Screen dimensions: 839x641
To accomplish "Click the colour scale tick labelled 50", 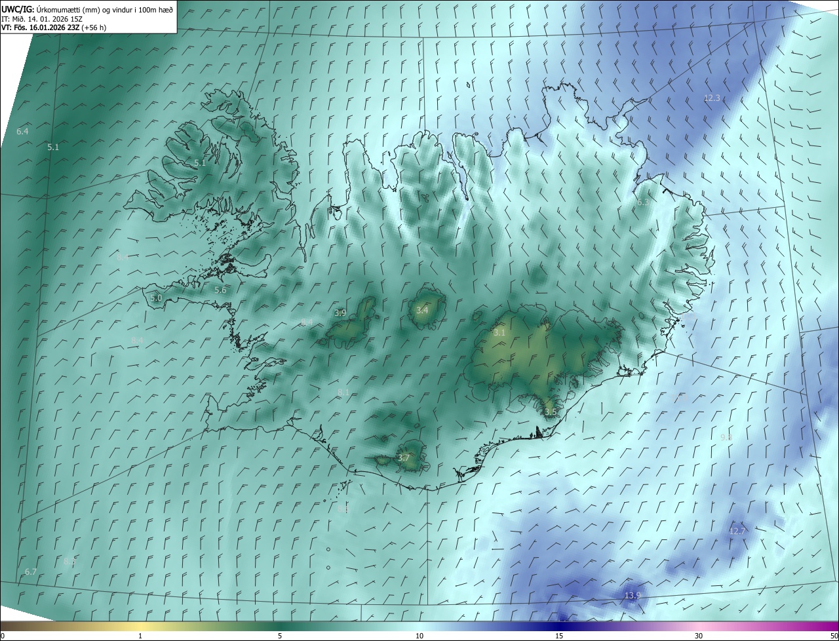I will (834, 636).
